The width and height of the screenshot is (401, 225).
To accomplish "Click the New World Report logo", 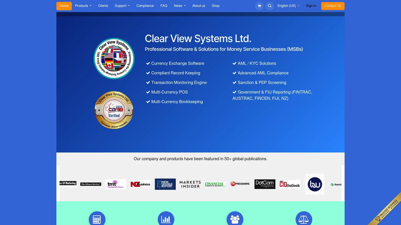I will click(x=165, y=184).
